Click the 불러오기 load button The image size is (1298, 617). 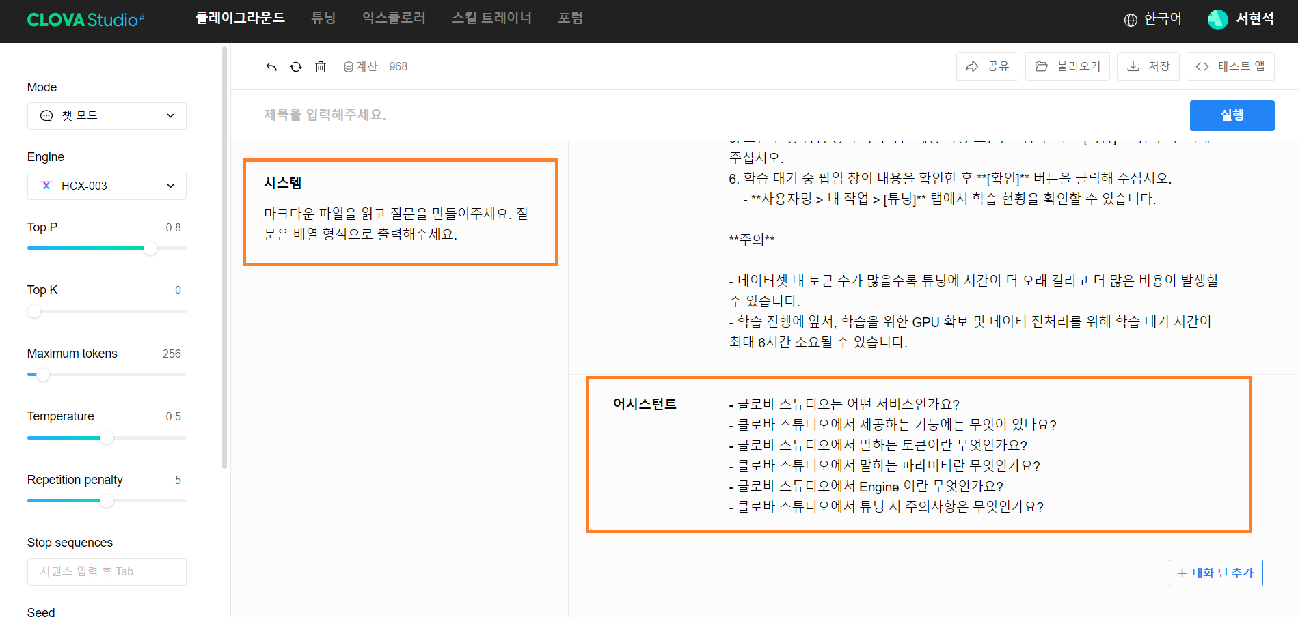pos(1068,66)
